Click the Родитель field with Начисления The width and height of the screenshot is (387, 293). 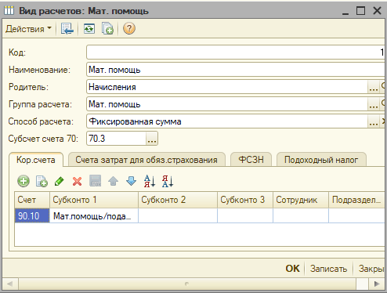pos(227,87)
